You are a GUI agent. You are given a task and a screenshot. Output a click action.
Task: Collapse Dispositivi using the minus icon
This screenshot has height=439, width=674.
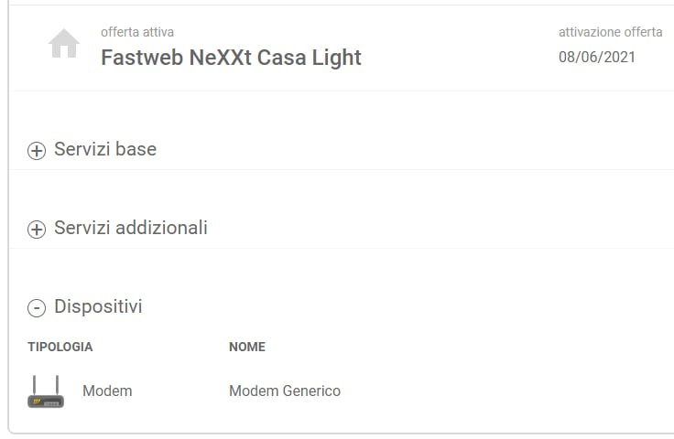[x=37, y=308]
